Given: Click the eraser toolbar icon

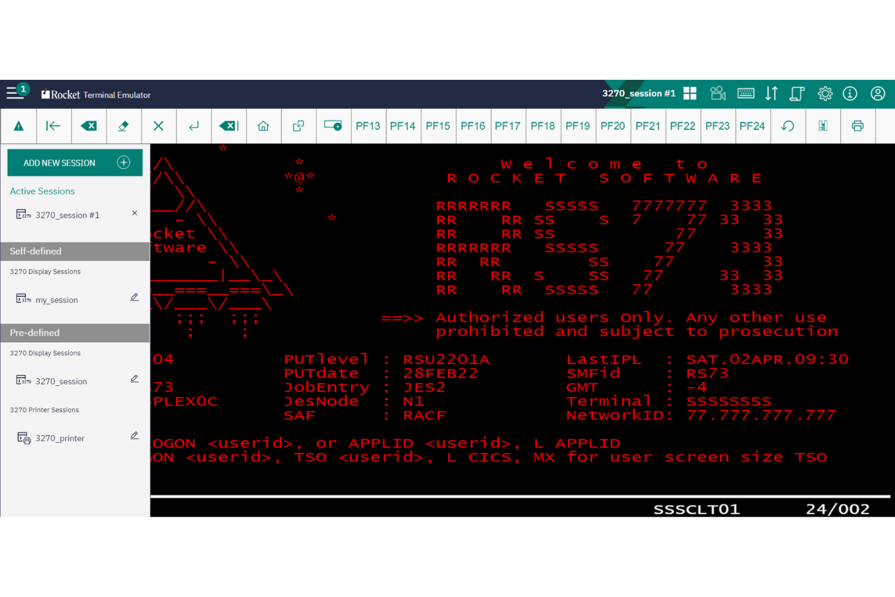Looking at the screenshot, I should (123, 126).
